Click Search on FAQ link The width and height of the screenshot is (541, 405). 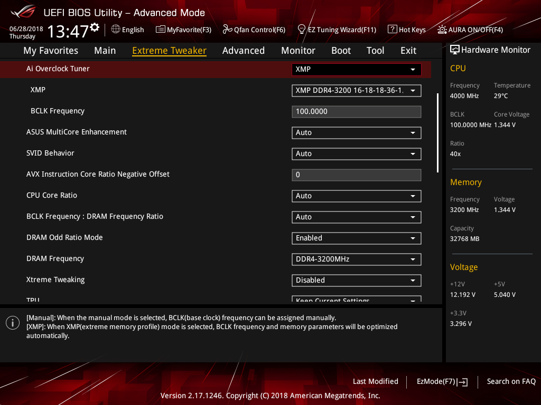pyautogui.click(x=511, y=381)
